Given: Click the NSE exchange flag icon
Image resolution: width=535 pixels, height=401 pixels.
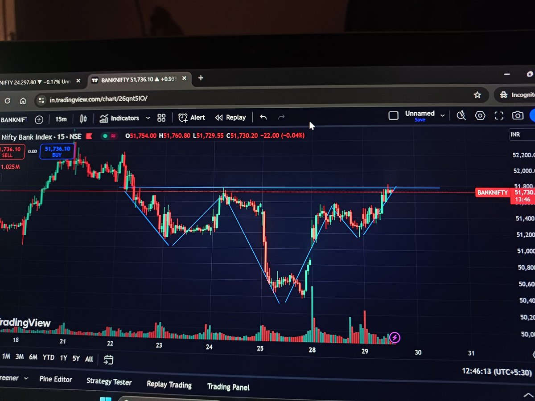Looking at the screenshot, I should coord(89,136).
